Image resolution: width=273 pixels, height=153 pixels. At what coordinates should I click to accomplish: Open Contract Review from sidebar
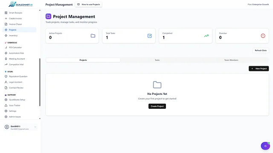coord(19,88)
